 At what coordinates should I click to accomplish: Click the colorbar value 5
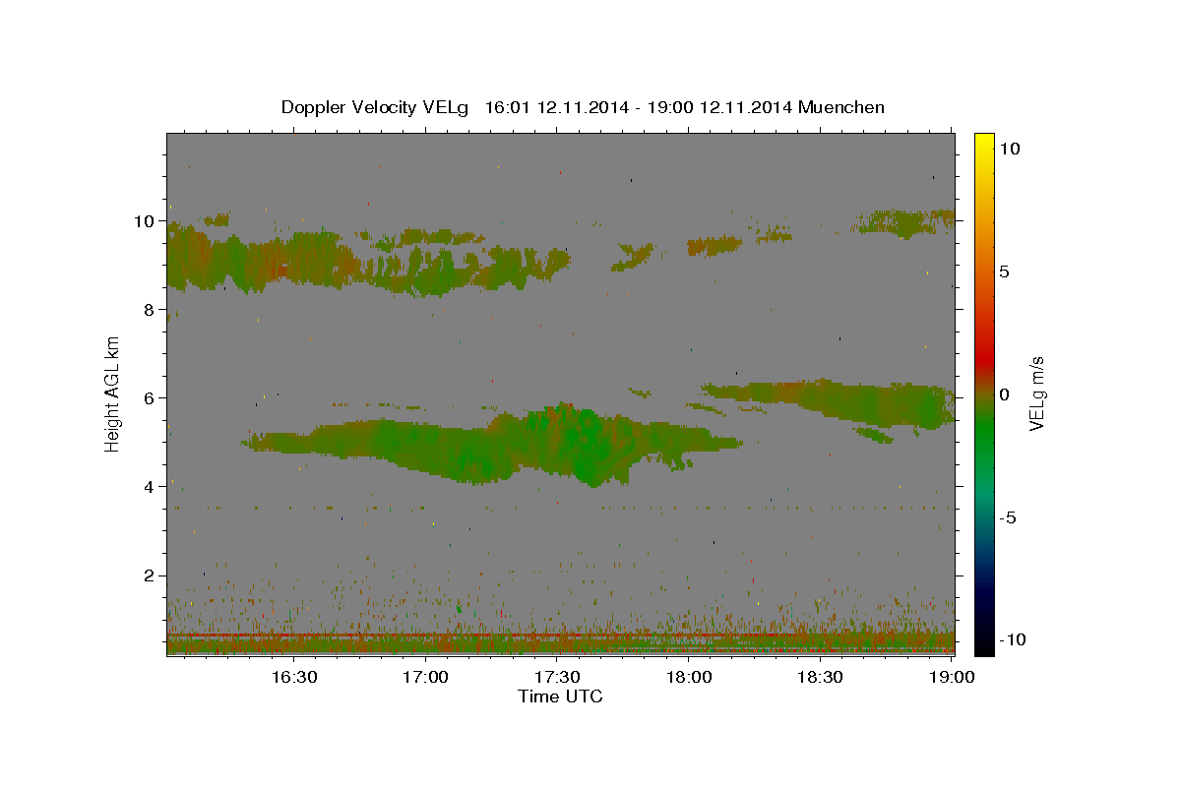pyautogui.click(x=1004, y=272)
